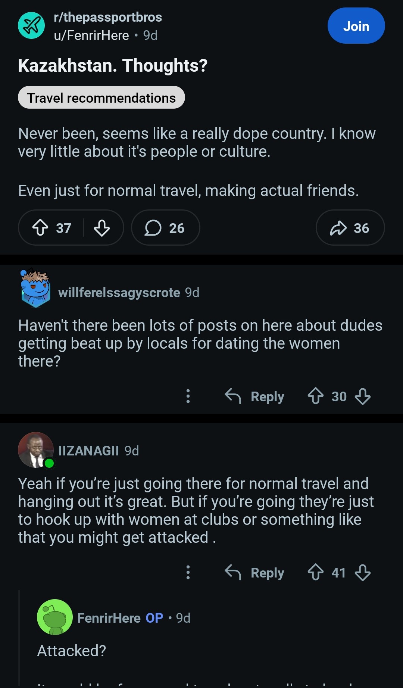Reply to IIZANAGII's comment
This screenshot has width=403, height=688.
tap(255, 572)
